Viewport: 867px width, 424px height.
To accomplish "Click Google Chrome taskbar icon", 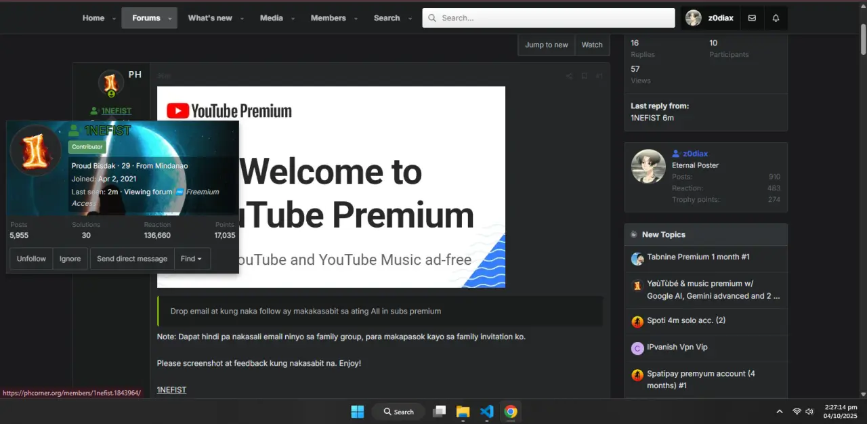I will pyautogui.click(x=511, y=411).
